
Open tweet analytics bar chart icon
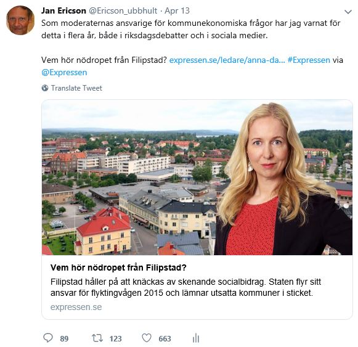[196, 338]
